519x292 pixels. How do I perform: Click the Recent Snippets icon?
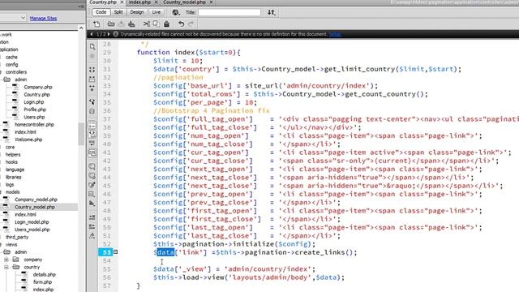tap(92, 194)
